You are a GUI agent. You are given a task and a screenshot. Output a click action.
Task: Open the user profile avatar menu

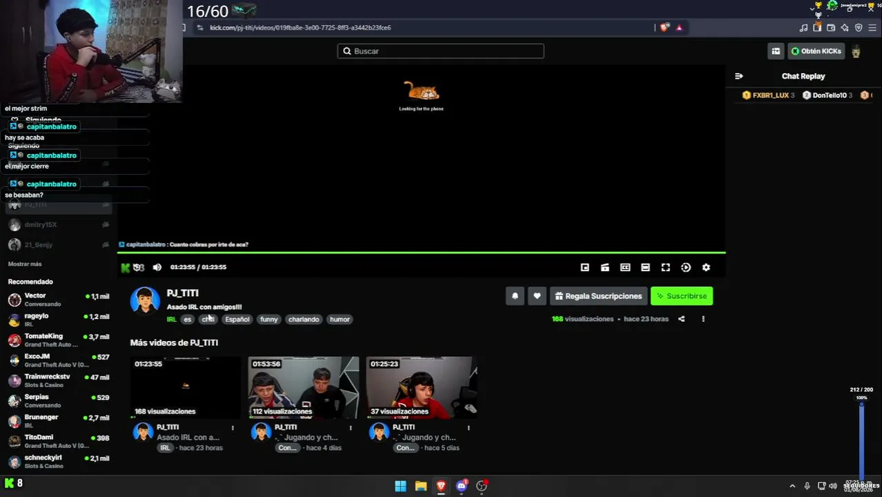[856, 51]
